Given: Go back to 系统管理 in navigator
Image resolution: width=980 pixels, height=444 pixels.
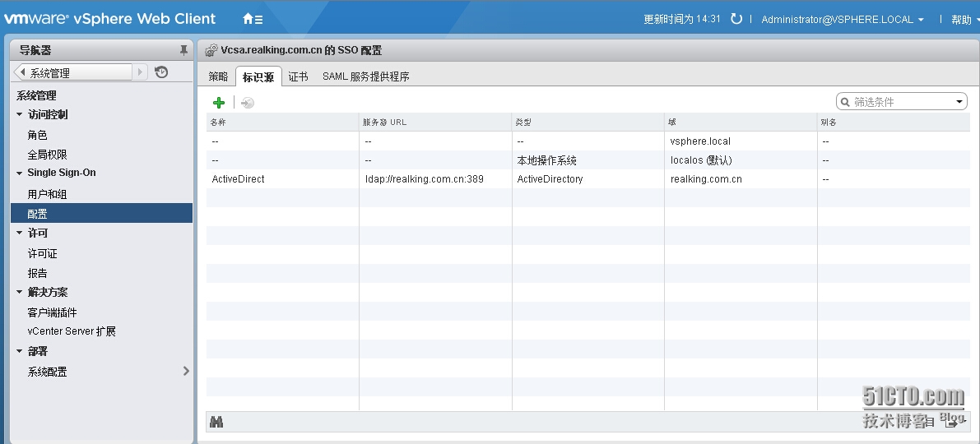Looking at the screenshot, I should pyautogui.click(x=73, y=72).
